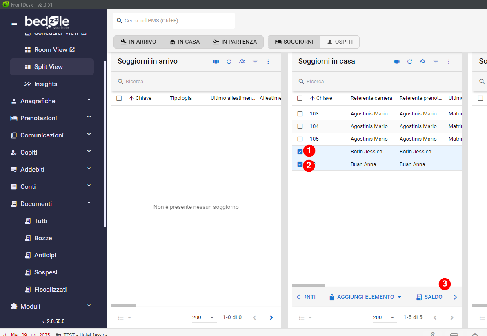
Task: Select all rows in Soggiorni in casa
Action: [x=300, y=98]
